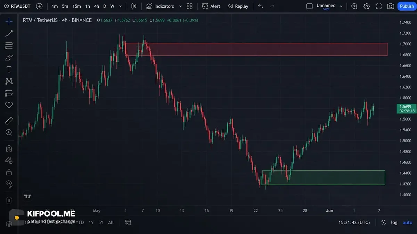
Task: Open the chart patterns tool
Action: [x=9, y=81]
